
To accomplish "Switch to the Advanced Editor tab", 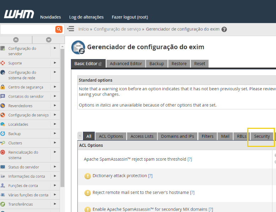I will coord(126,64).
